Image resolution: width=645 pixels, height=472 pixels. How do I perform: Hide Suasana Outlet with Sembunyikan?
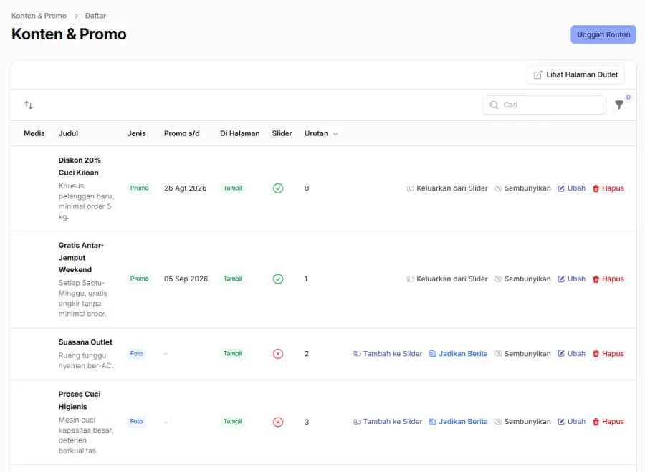[522, 354]
